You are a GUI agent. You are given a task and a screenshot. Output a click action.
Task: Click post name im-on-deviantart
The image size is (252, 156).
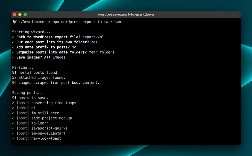[x=48, y=133]
